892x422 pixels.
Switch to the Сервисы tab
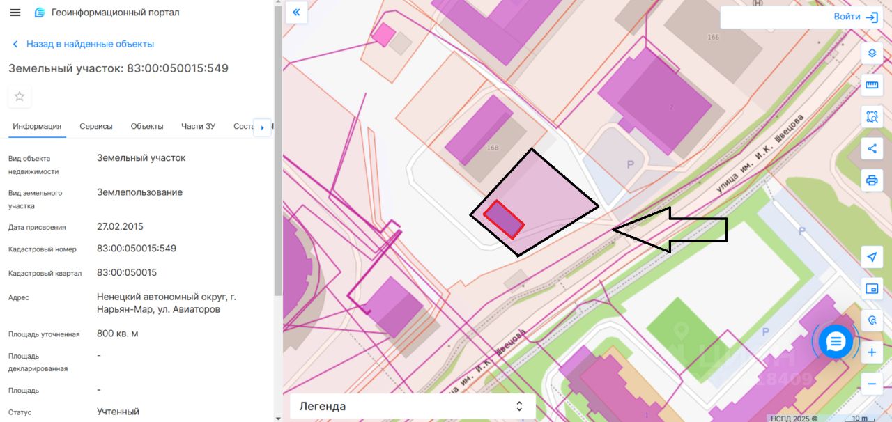tap(96, 126)
